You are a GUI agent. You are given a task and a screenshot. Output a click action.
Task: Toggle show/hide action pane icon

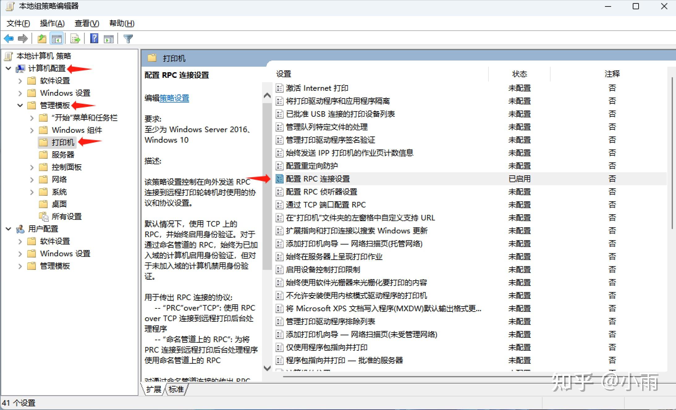tap(109, 39)
